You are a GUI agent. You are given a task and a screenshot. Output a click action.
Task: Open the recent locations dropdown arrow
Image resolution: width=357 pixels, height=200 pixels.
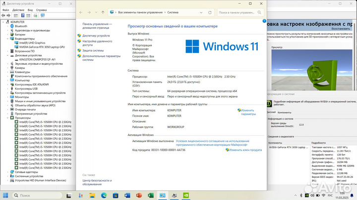(96, 12)
